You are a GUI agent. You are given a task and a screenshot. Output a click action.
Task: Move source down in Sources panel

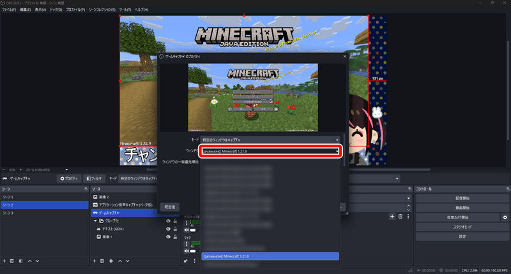[x=127, y=261]
